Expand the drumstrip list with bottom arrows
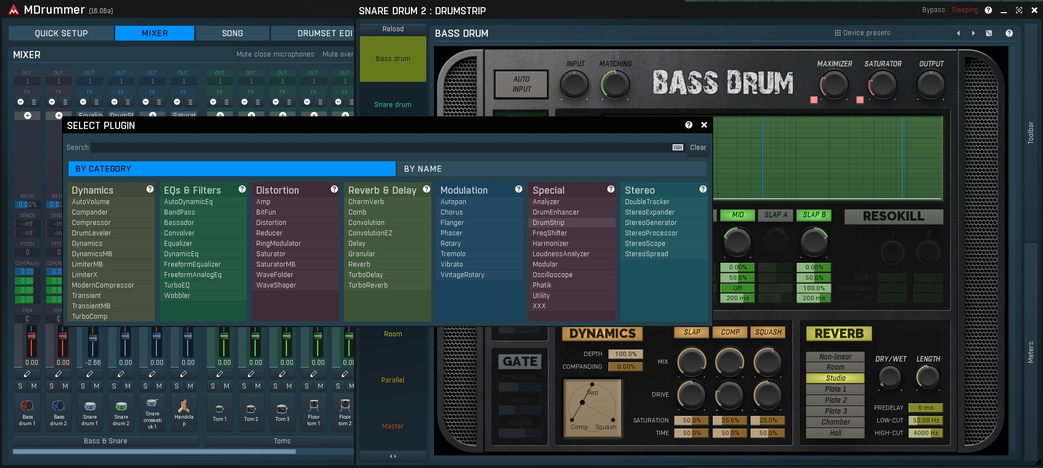This screenshot has width=1043, height=468. point(393,456)
